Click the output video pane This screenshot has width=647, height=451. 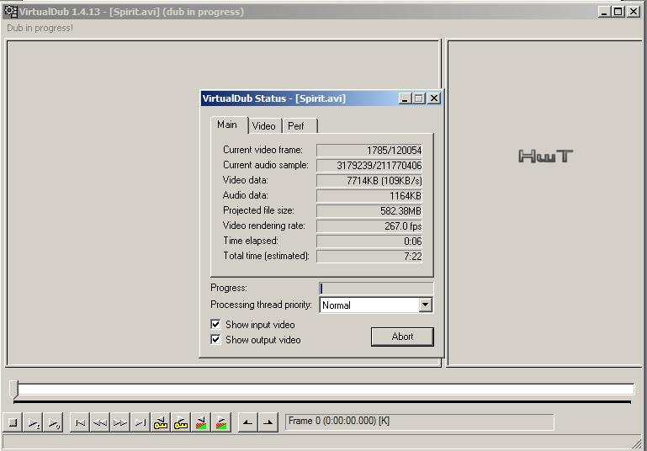[x=545, y=203]
